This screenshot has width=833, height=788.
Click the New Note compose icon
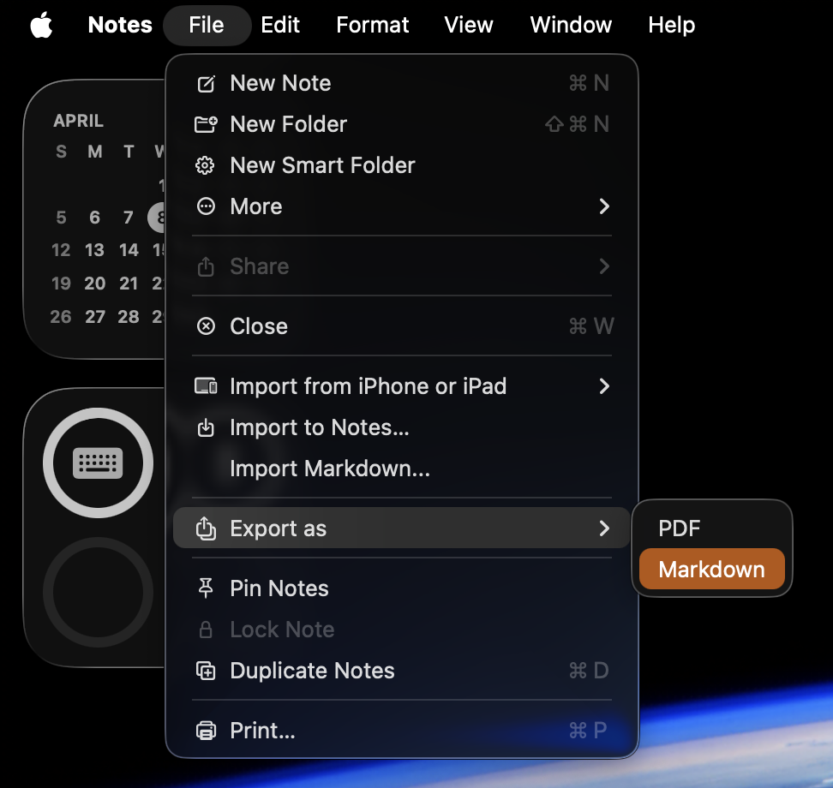pos(206,84)
